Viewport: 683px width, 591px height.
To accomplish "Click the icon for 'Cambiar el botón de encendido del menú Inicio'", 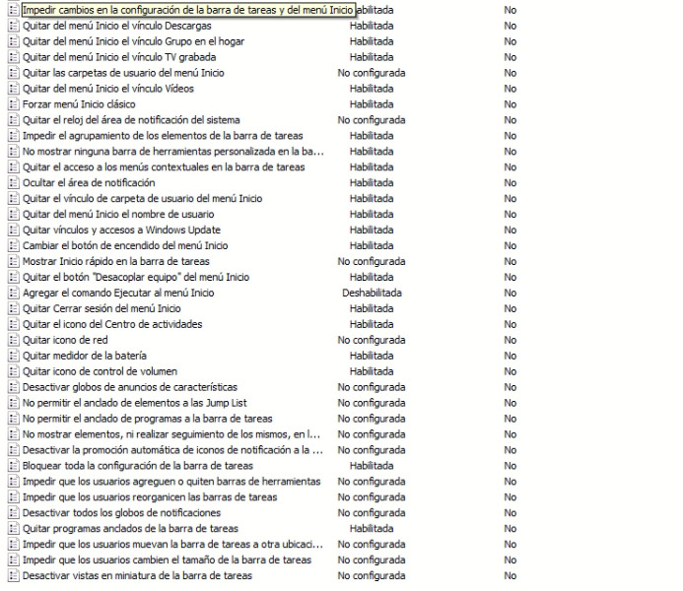I will point(14,245).
